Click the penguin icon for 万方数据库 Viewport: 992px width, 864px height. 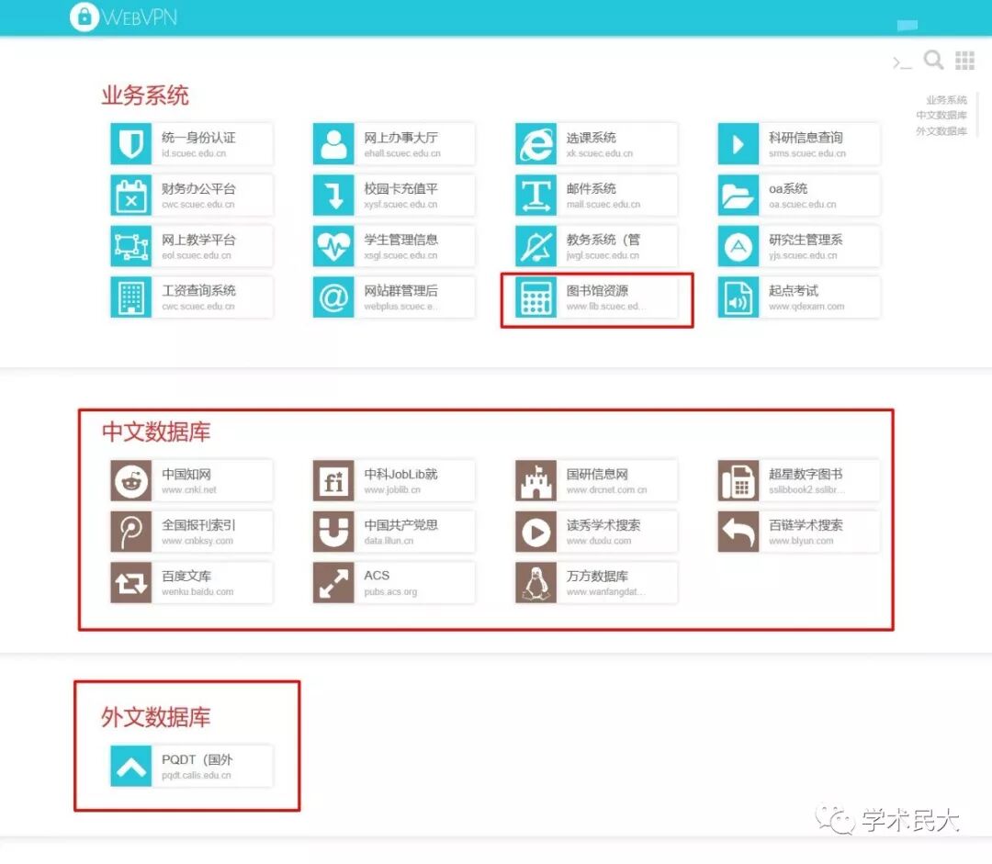(x=535, y=582)
